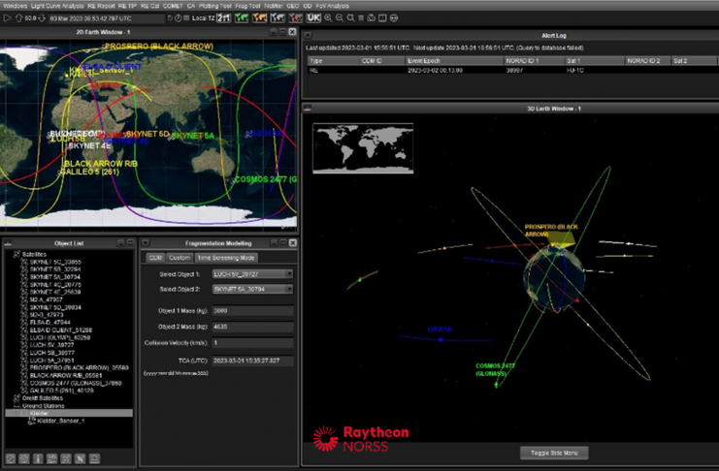Viewport: 719px width, 471px height.
Task: Switch to the Time Screening Mode tab
Action: 226,258
